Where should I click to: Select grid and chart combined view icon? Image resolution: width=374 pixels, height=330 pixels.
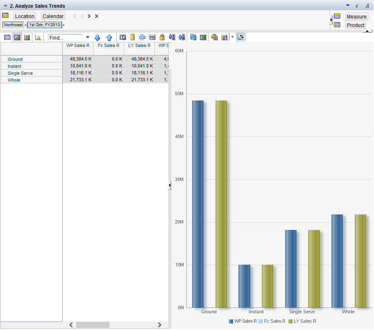[17, 37]
